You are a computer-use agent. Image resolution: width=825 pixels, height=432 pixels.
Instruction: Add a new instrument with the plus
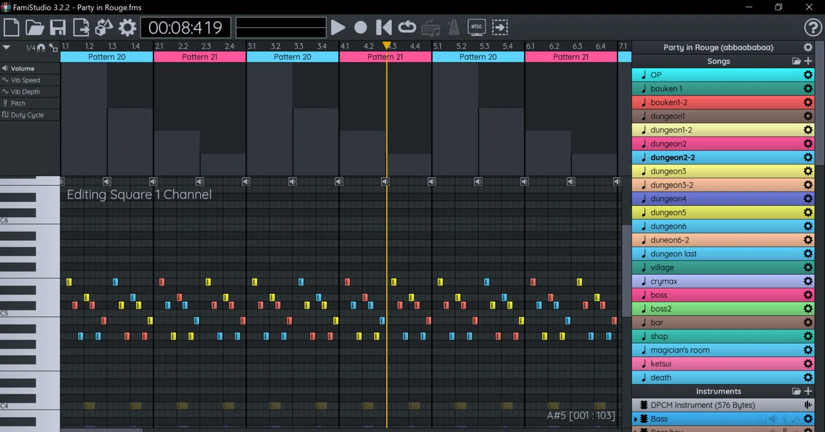(808, 391)
